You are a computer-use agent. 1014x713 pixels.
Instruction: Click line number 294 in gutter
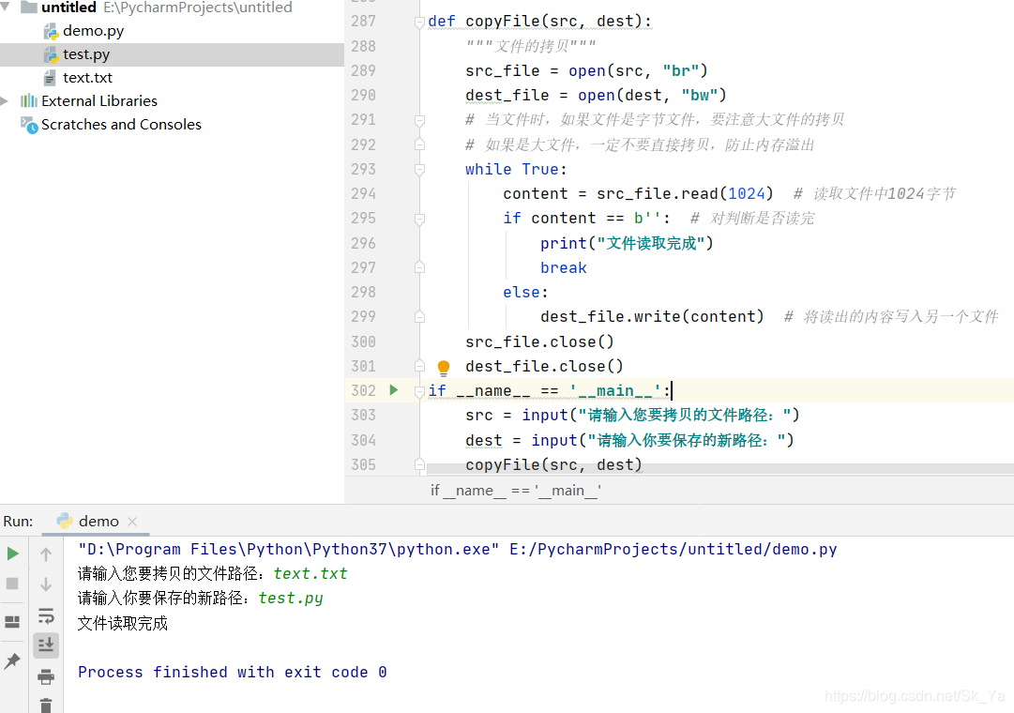click(363, 193)
